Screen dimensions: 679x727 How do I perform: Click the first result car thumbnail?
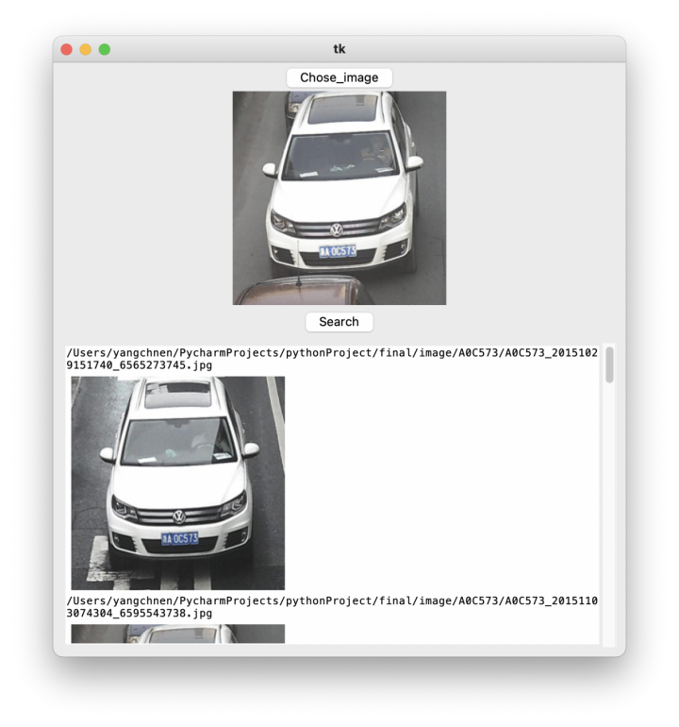(x=178, y=482)
